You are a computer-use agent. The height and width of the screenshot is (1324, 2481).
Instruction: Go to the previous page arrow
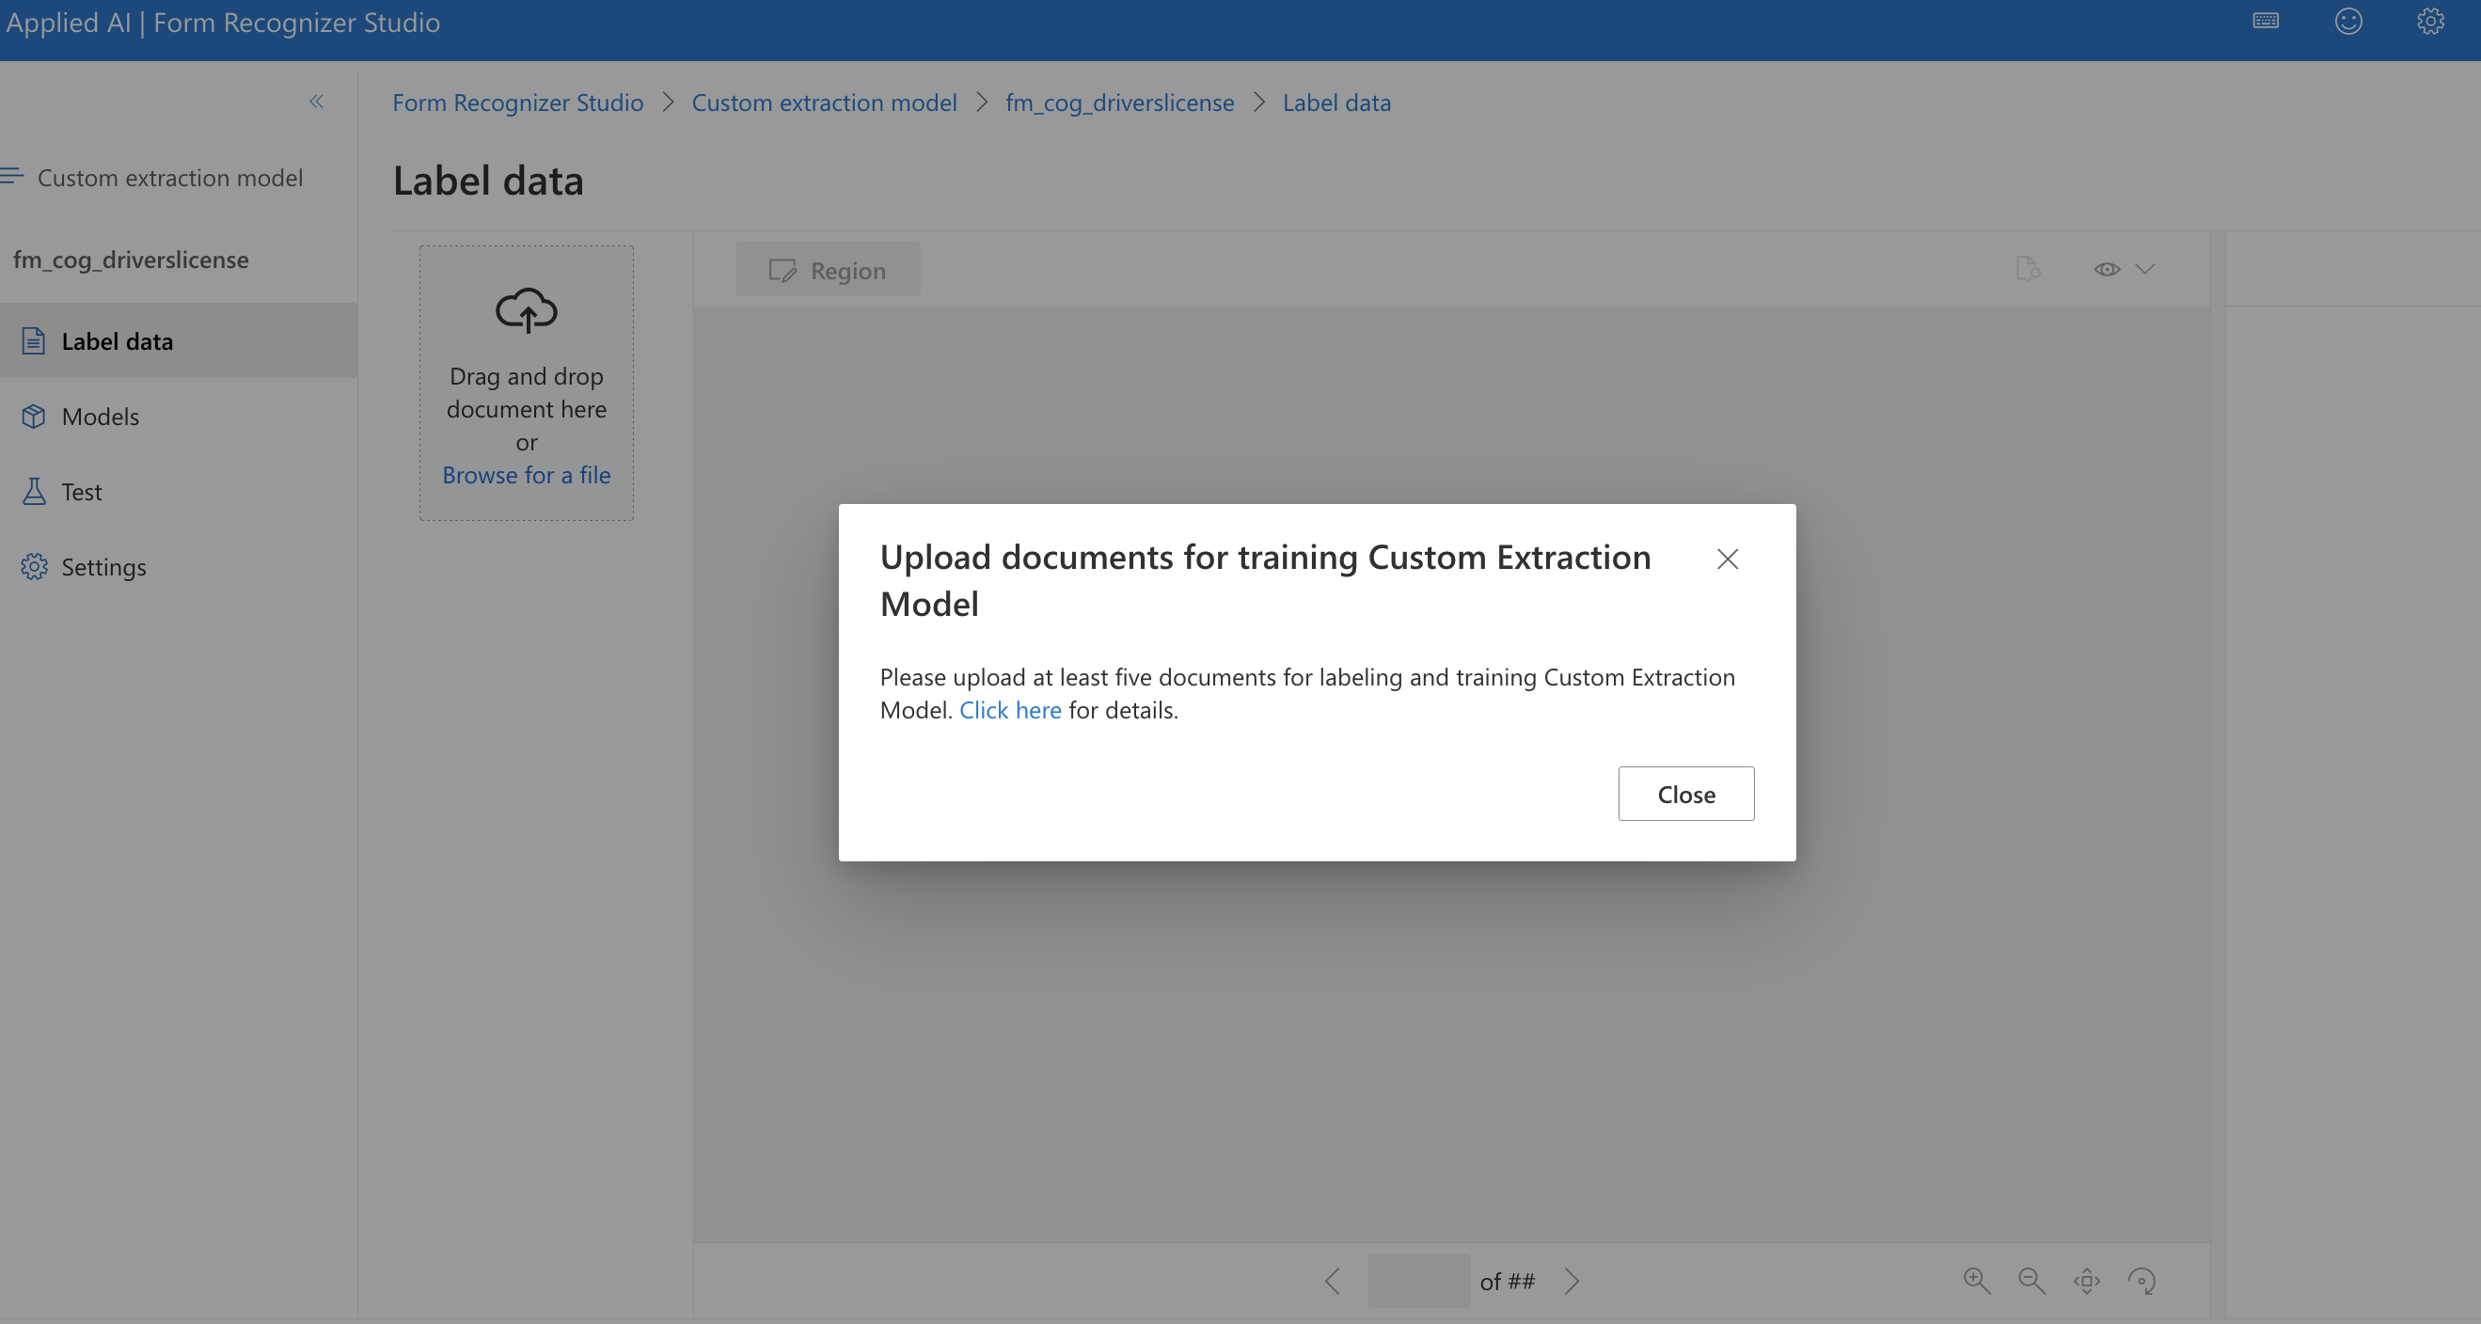point(1332,1281)
